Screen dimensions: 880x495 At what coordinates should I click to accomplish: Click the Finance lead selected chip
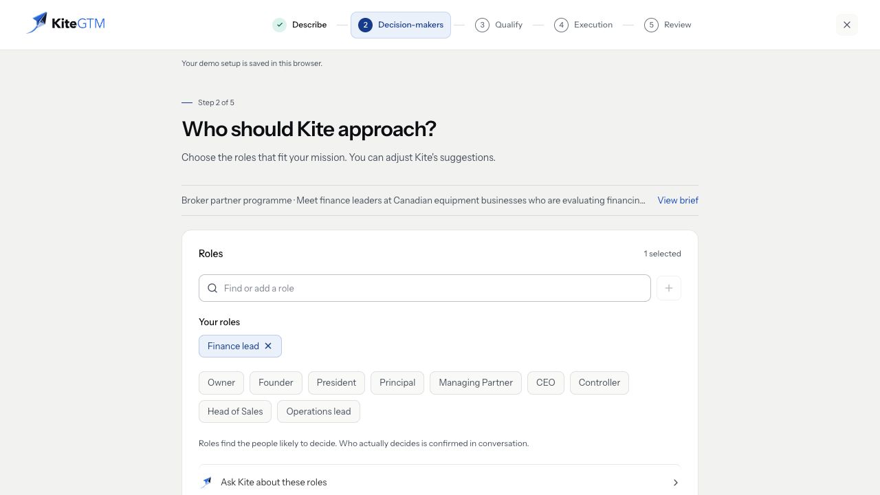(240, 346)
